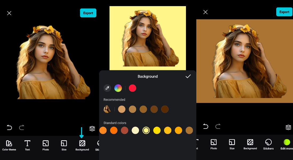
Task: Click the Background panel title
Action: click(148, 76)
